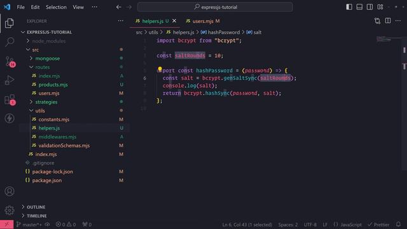Open the overflow menu ellipsis in menu bar

[95, 7]
